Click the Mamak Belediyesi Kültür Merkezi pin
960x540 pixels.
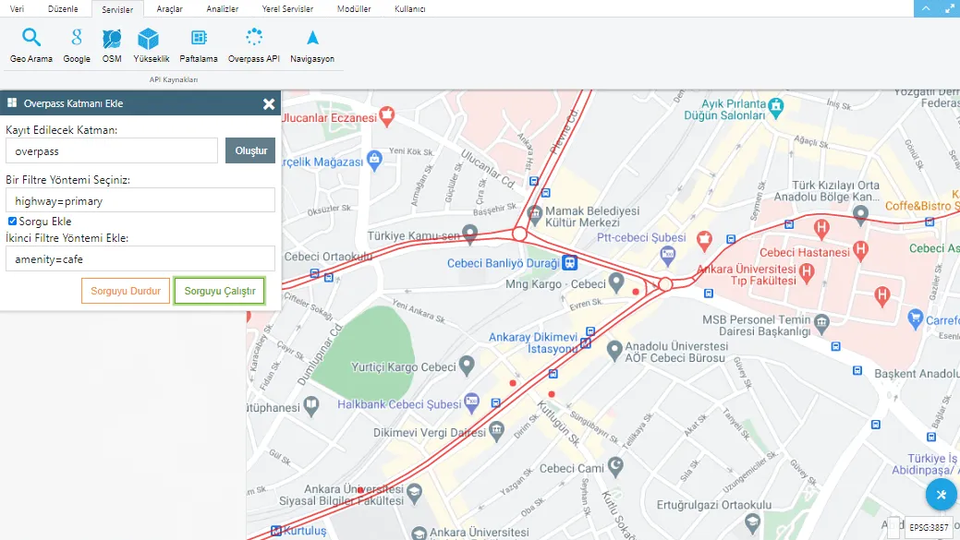coord(535,215)
